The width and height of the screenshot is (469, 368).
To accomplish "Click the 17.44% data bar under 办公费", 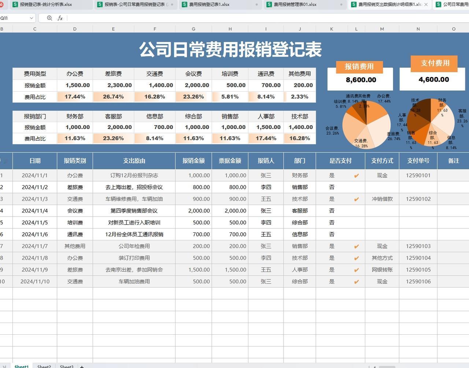I will 75,97.
